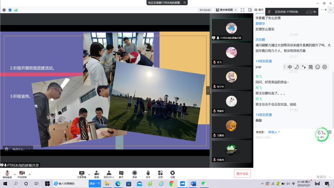This screenshot has width=334, height=188.
Task: Click the green network signal indicator
Action: coord(16,10)
